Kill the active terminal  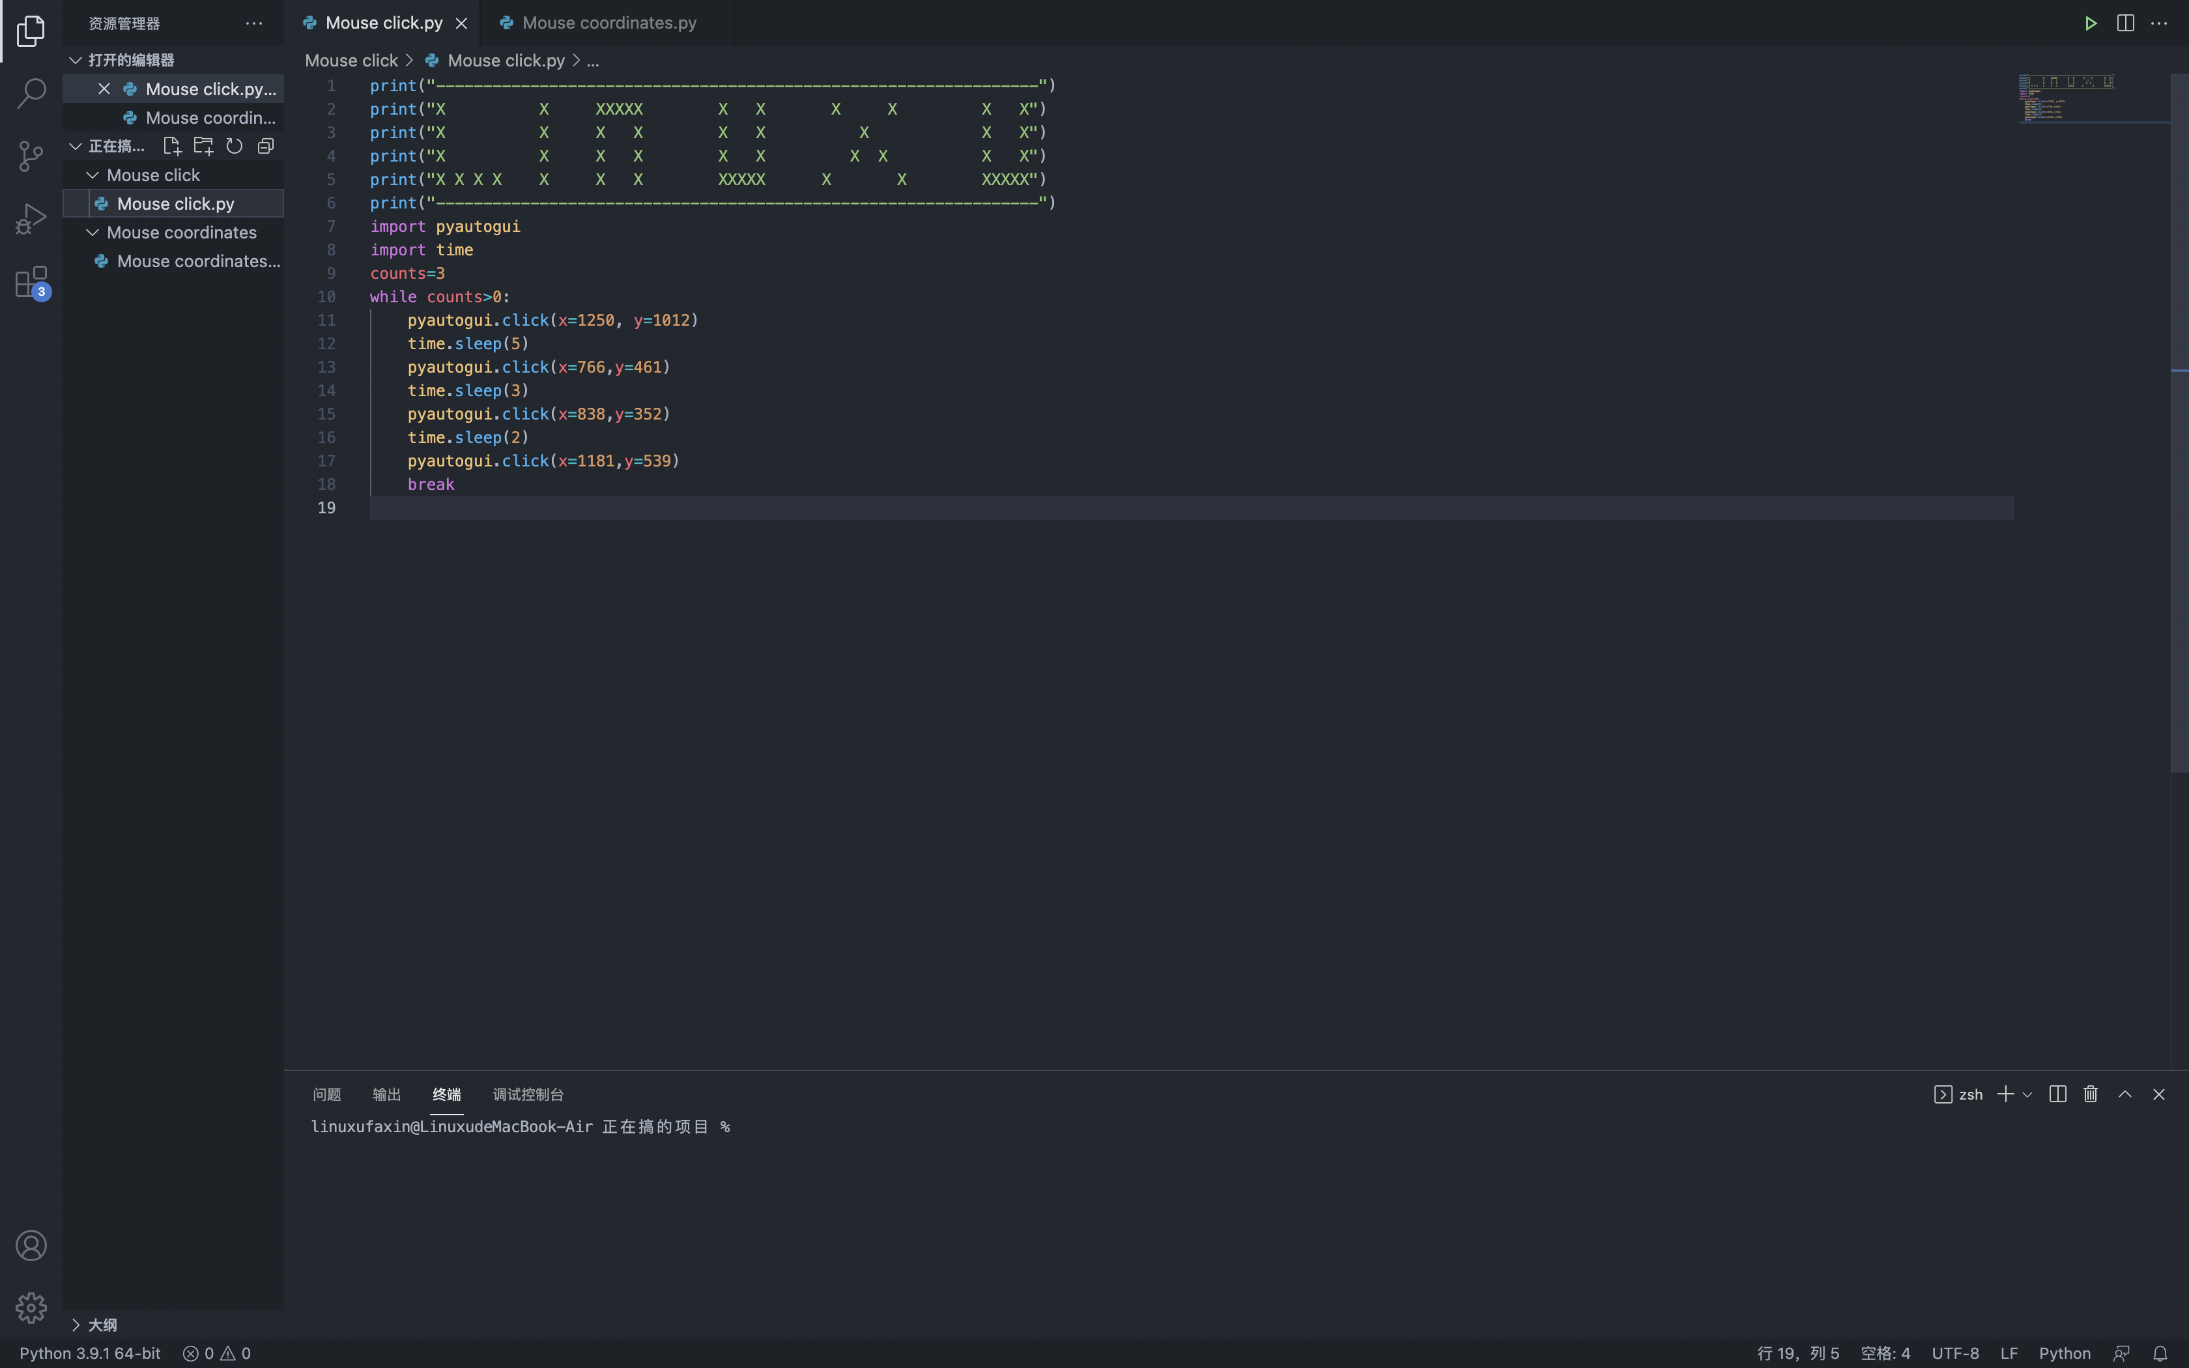click(x=2089, y=1094)
